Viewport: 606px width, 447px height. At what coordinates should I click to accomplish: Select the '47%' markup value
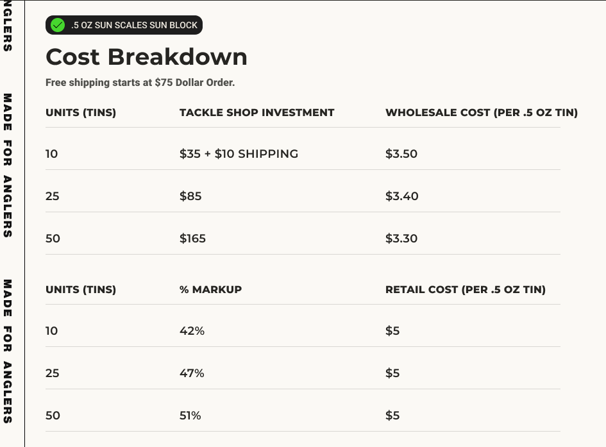[192, 373]
